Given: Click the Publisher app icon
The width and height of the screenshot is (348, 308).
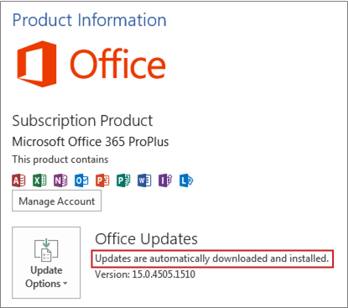Looking at the screenshot, I should click(123, 180).
